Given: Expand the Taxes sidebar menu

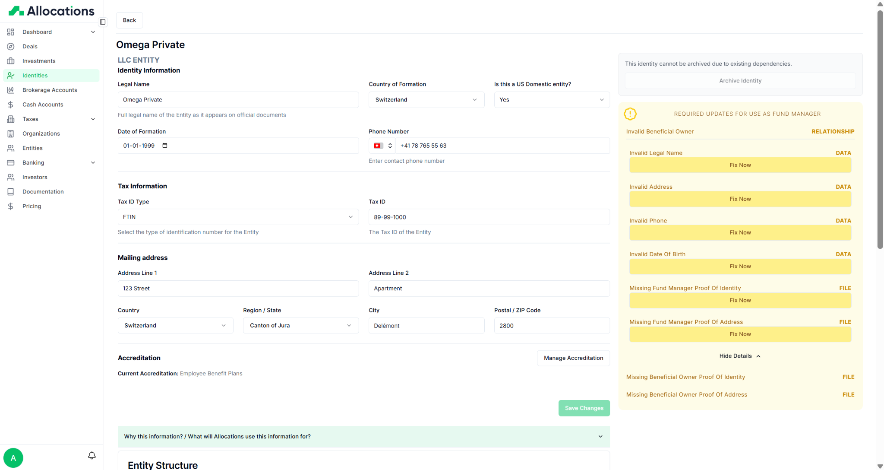Looking at the screenshot, I should [93, 119].
